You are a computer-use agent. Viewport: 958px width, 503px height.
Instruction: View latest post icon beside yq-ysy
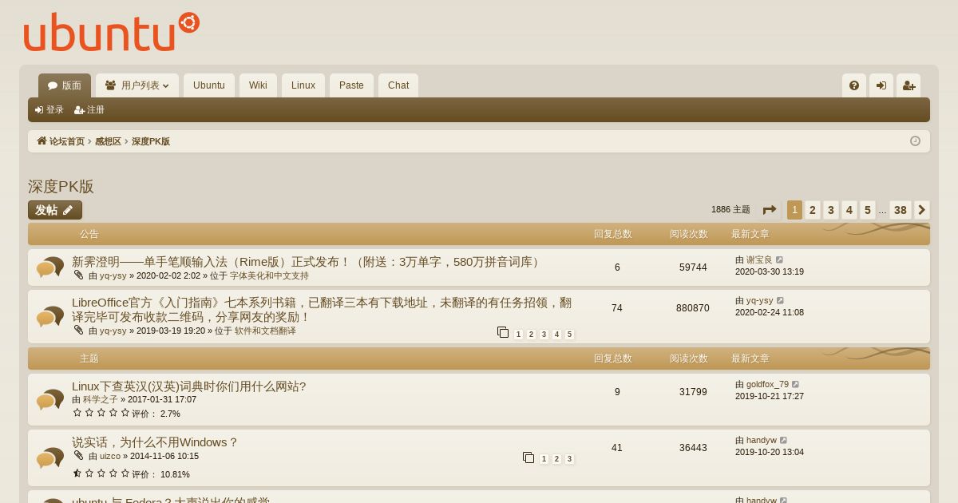click(781, 301)
